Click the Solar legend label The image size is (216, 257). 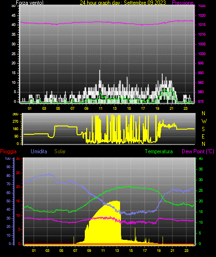[60, 151]
